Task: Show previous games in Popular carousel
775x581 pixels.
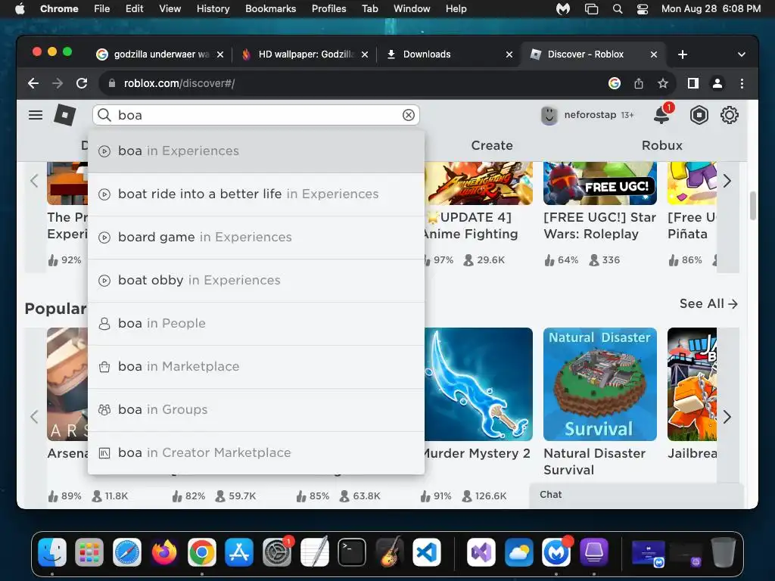Action: pyautogui.click(x=34, y=417)
